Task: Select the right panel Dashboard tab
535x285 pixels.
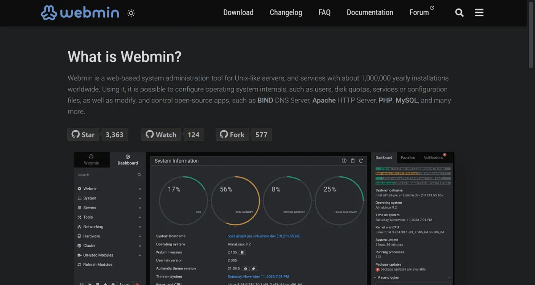Action: point(384,158)
